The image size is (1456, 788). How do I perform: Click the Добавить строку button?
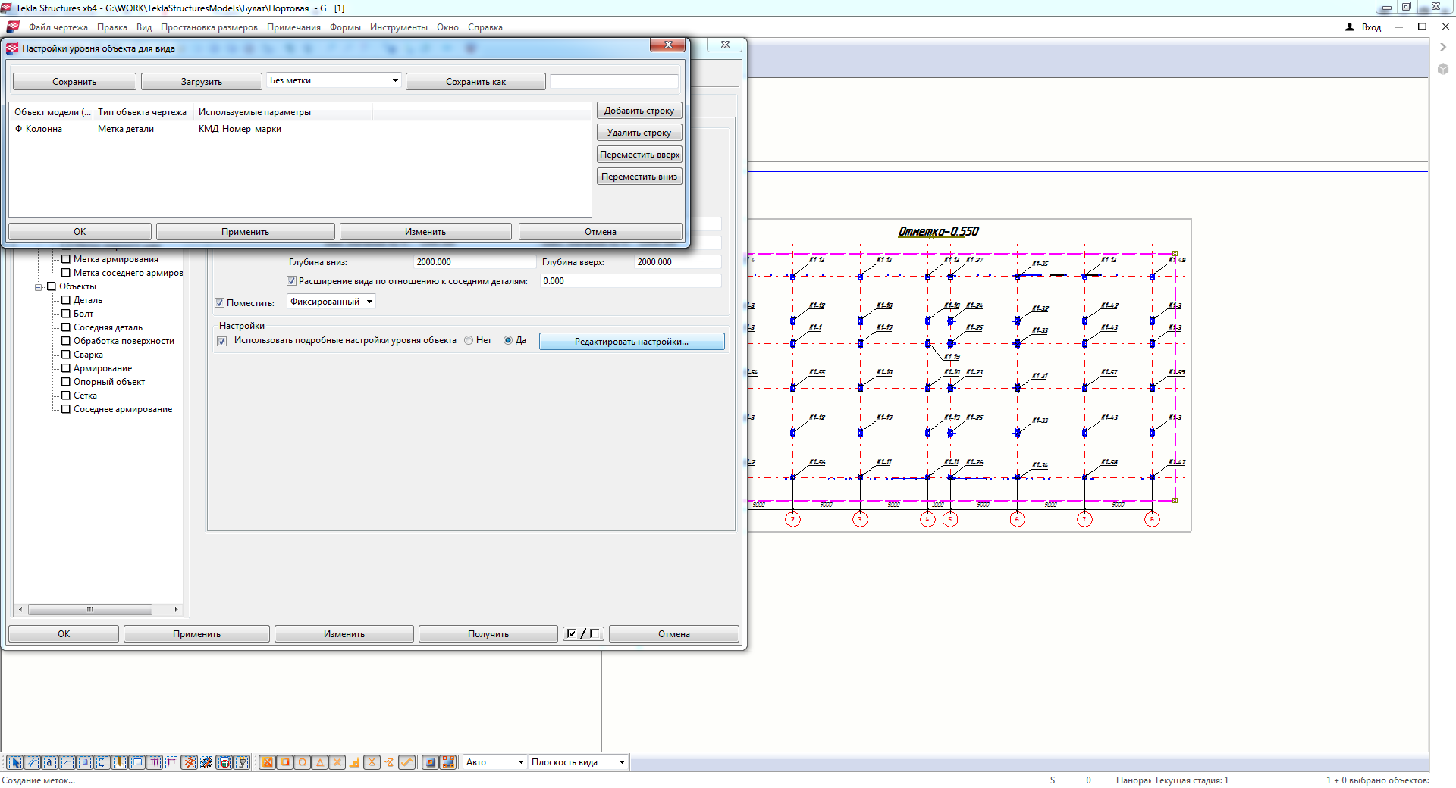639,111
